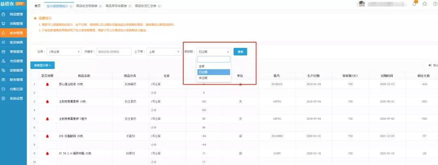Viewport: 438px width, 165px height.
Task: Click the red alert bell in row 1
Action: [x=47, y=84]
